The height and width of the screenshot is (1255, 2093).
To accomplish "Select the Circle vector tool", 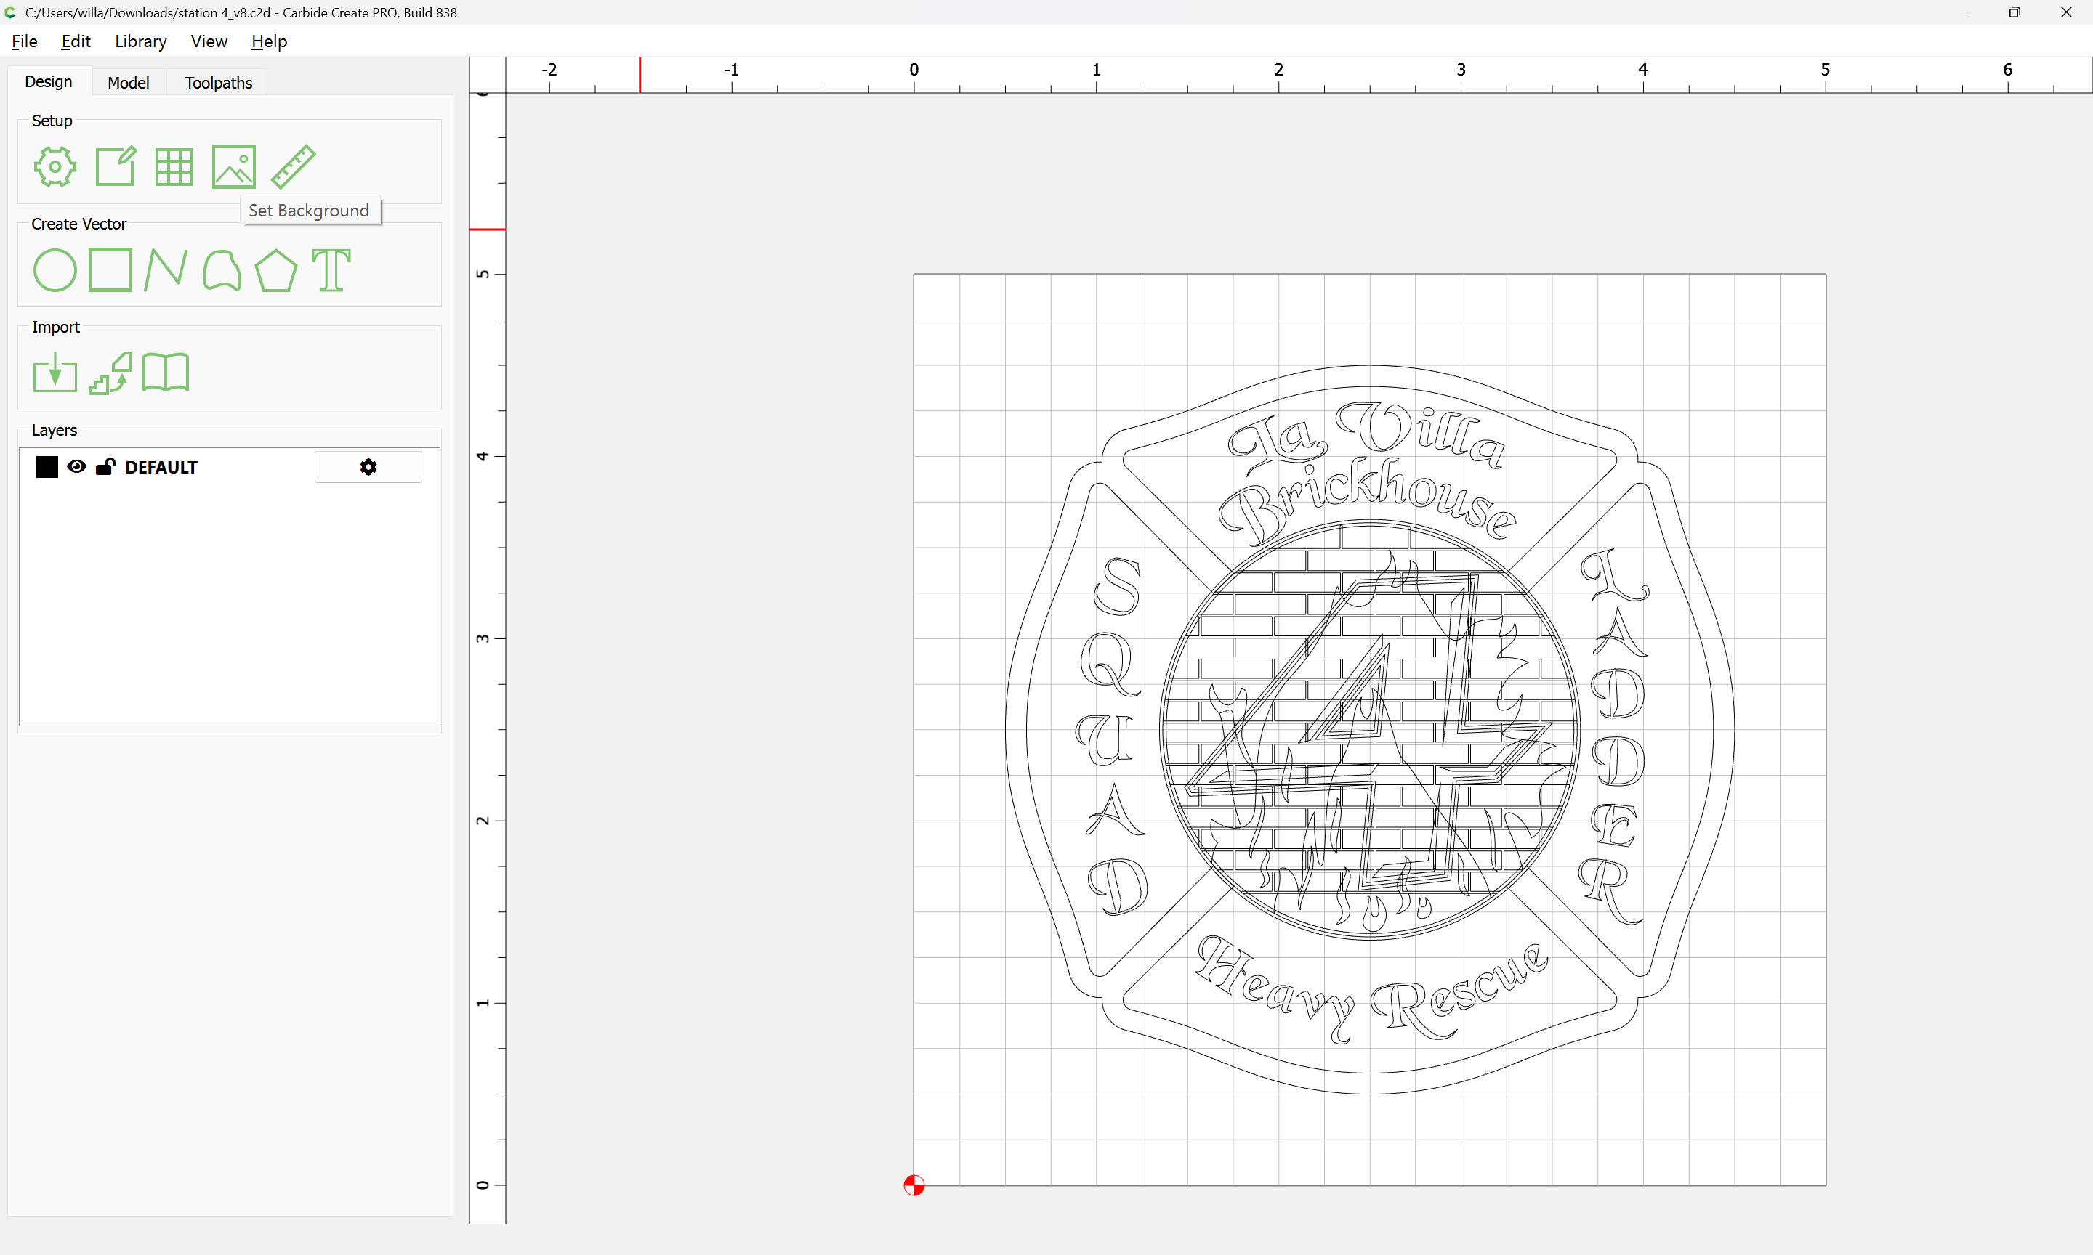I will (55, 271).
